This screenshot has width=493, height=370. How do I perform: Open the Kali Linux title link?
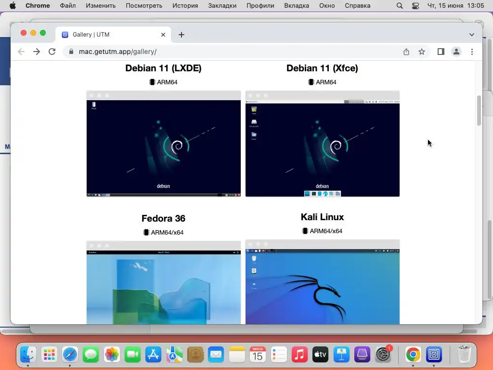[322, 217]
